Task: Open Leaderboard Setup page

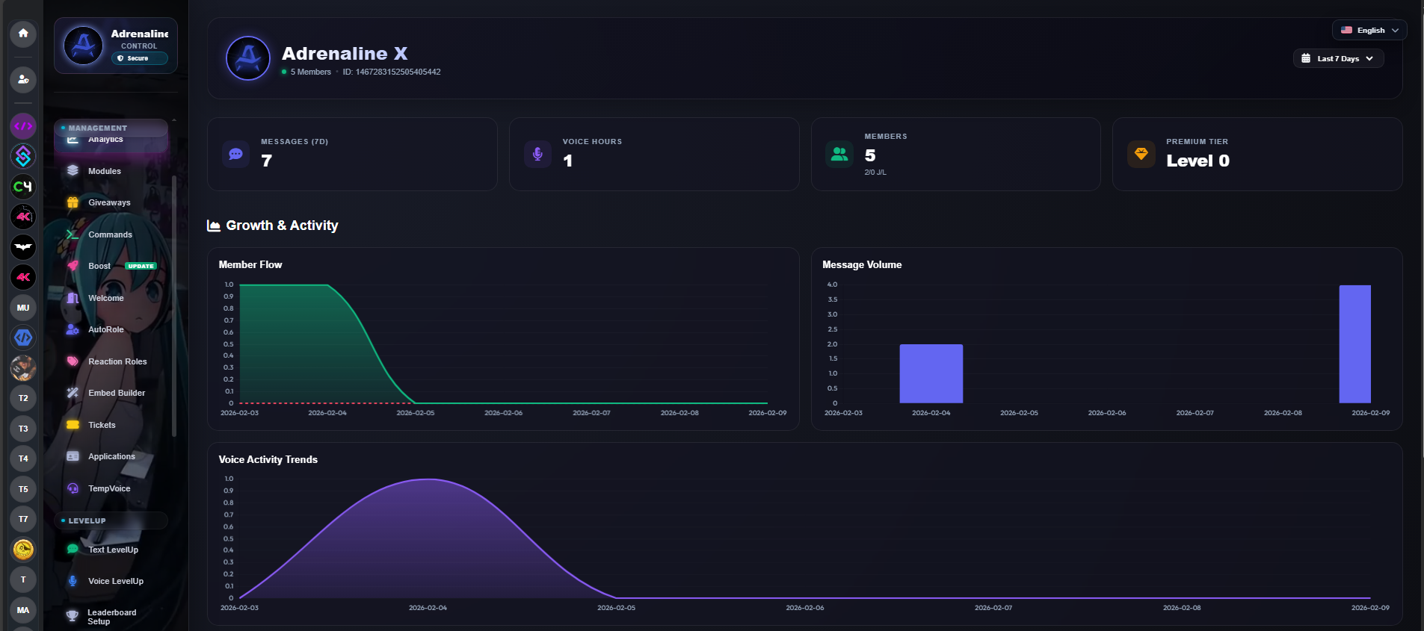Action: pos(111,617)
